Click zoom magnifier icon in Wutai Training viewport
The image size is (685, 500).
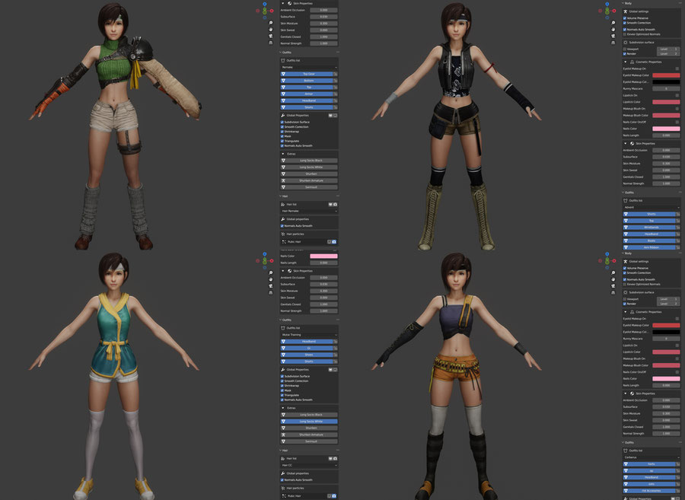point(270,273)
